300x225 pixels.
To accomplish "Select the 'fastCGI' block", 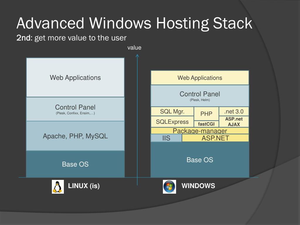I will pyautogui.click(x=206, y=124).
